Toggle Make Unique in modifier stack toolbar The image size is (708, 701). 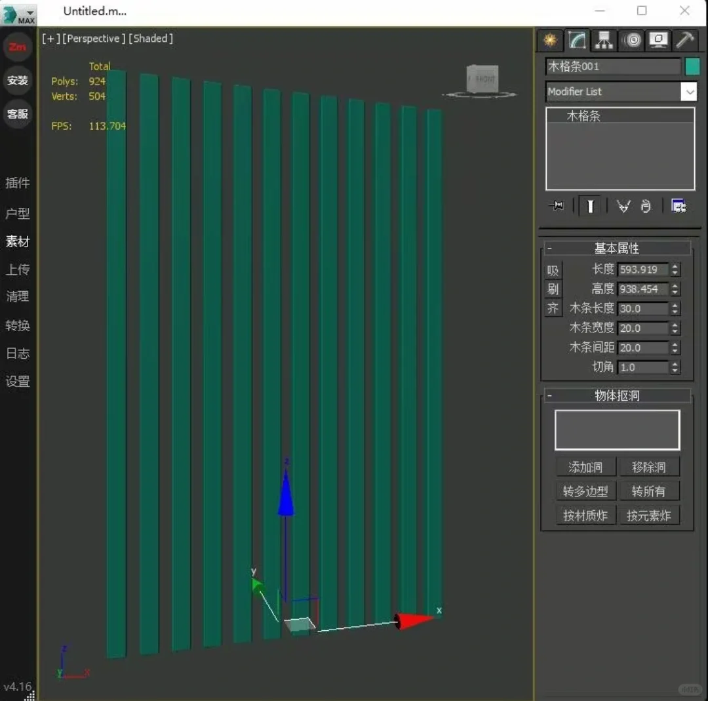click(623, 205)
